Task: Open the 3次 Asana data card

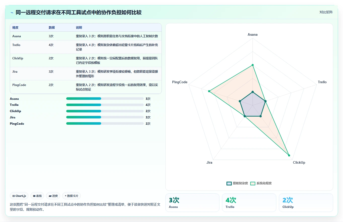Action: tap(192, 203)
